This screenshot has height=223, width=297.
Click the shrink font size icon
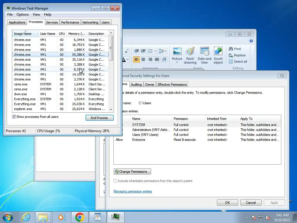pyautogui.click(x=126, y=51)
